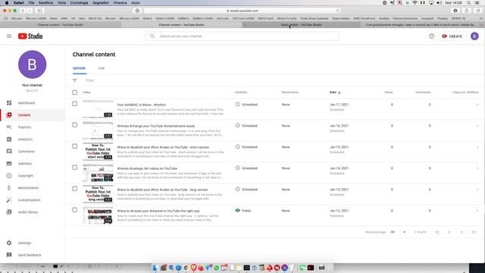Open Analytics in the sidebar
The width and height of the screenshot is (485, 273).
(x=32, y=140)
